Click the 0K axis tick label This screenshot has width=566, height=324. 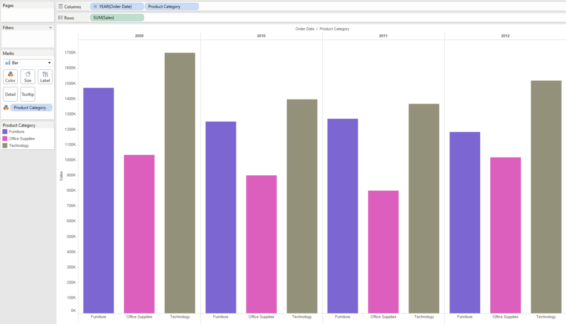pos(74,311)
